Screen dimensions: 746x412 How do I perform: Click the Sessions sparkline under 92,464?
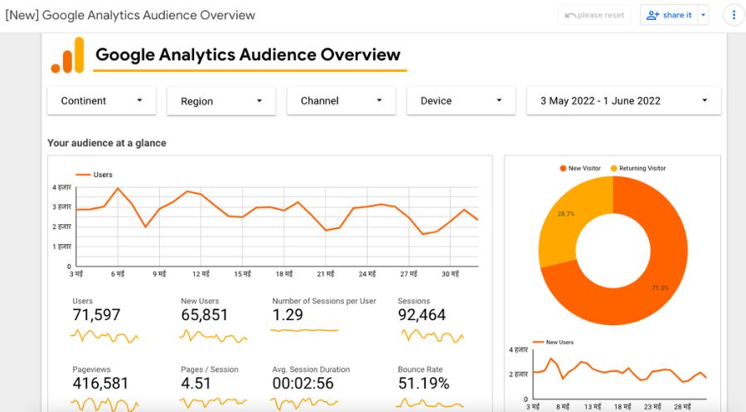coord(433,336)
